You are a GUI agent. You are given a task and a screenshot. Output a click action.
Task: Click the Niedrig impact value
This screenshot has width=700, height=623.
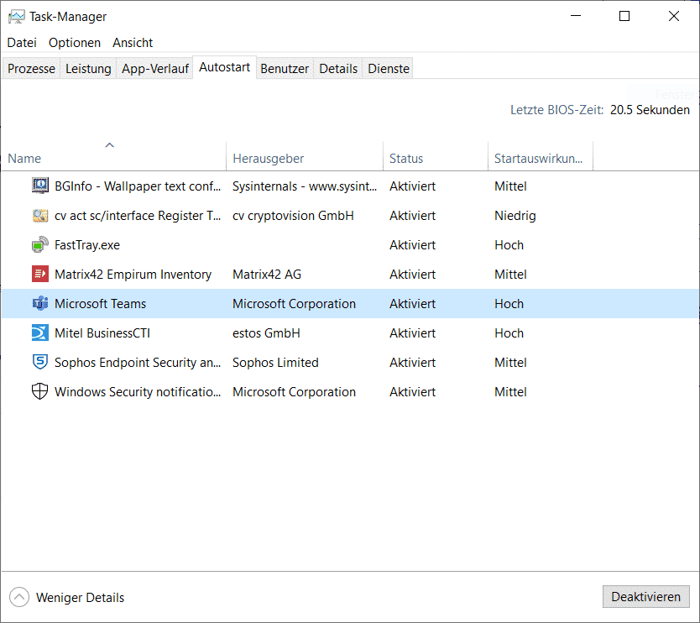click(x=515, y=216)
